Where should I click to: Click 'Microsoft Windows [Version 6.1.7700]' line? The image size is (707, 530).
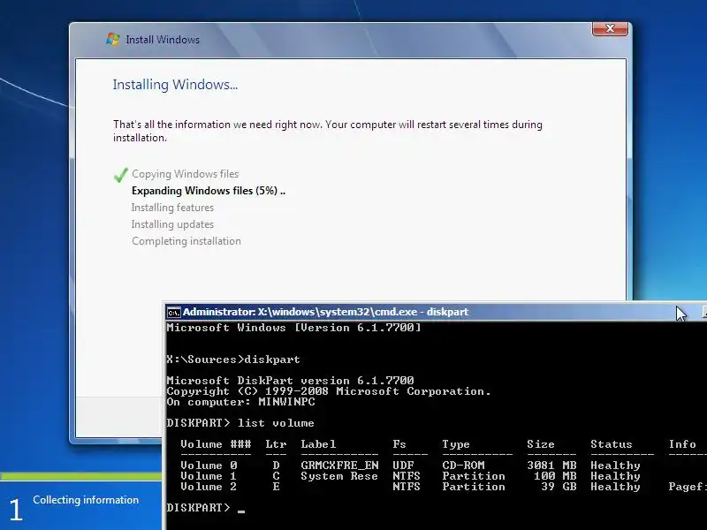293,328
